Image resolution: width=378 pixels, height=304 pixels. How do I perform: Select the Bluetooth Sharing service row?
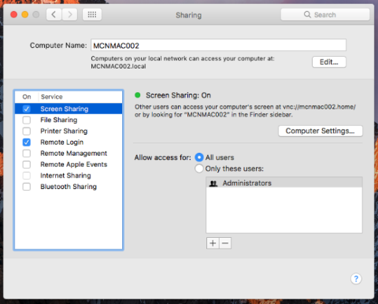tap(69, 187)
